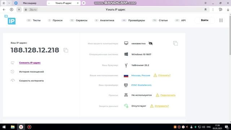Viewport: 231px width, 130px height.
Task: Add a new browser tab
Action: point(83,3)
